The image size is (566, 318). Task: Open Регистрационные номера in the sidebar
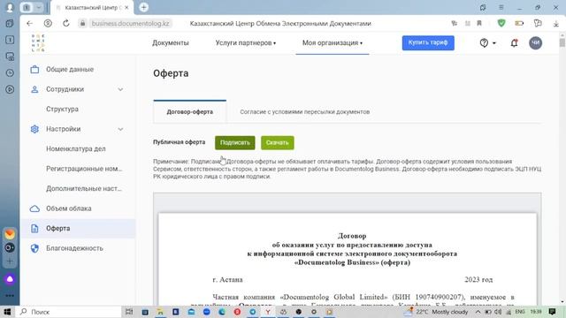pyautogui.click(x=84, y=169)
